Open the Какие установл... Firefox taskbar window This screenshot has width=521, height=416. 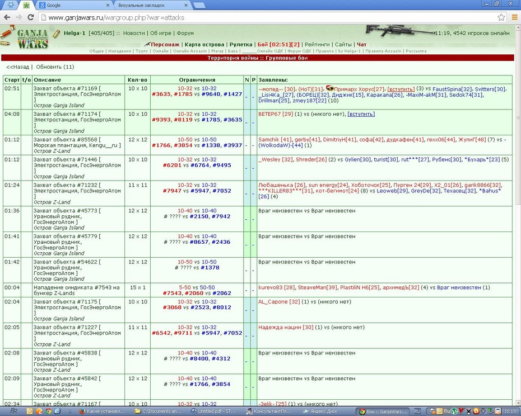pyautogui.click(x=102, y=412)
